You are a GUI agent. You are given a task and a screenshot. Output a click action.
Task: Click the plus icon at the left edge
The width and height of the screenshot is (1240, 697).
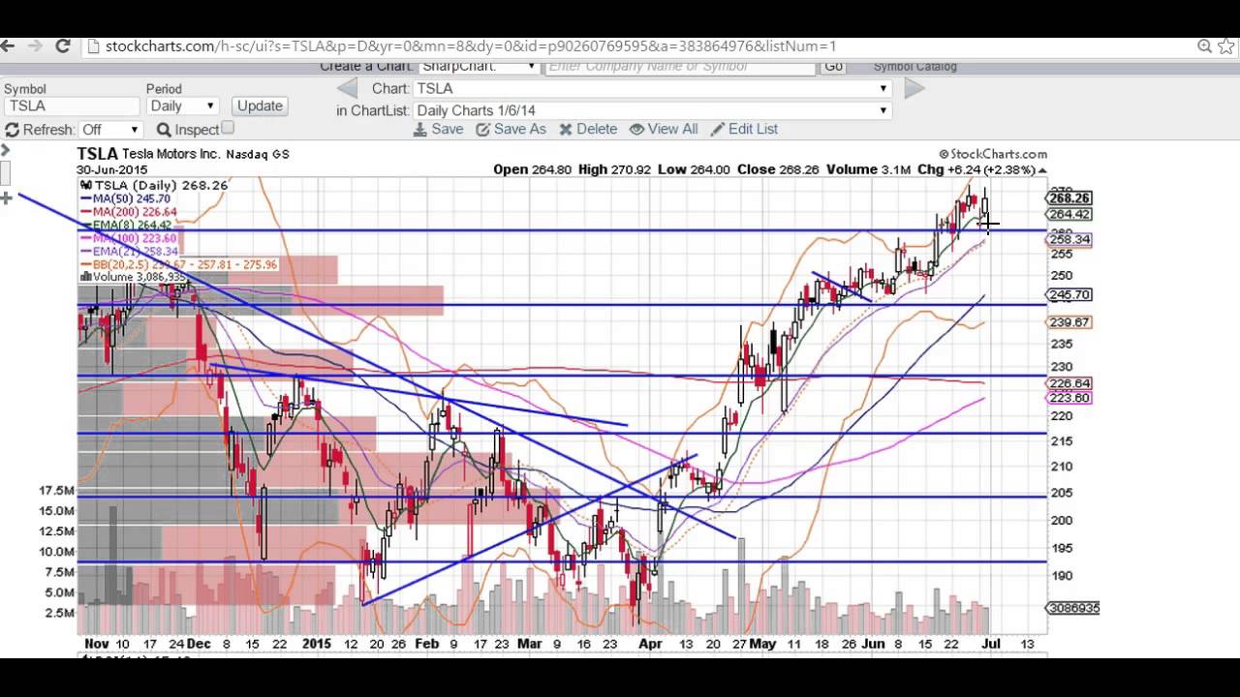click(x=6, y=197)
